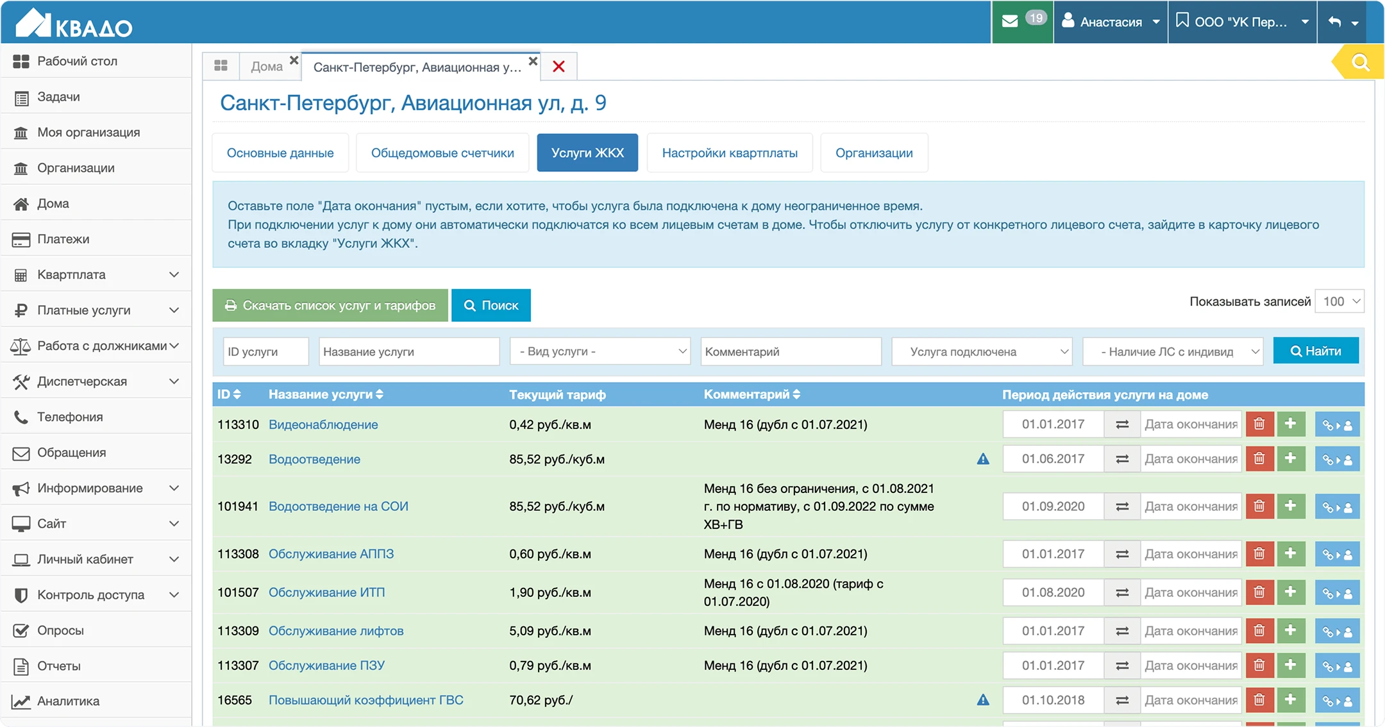
Task: Sort by Комментарий column header
Action: [751, 394]
